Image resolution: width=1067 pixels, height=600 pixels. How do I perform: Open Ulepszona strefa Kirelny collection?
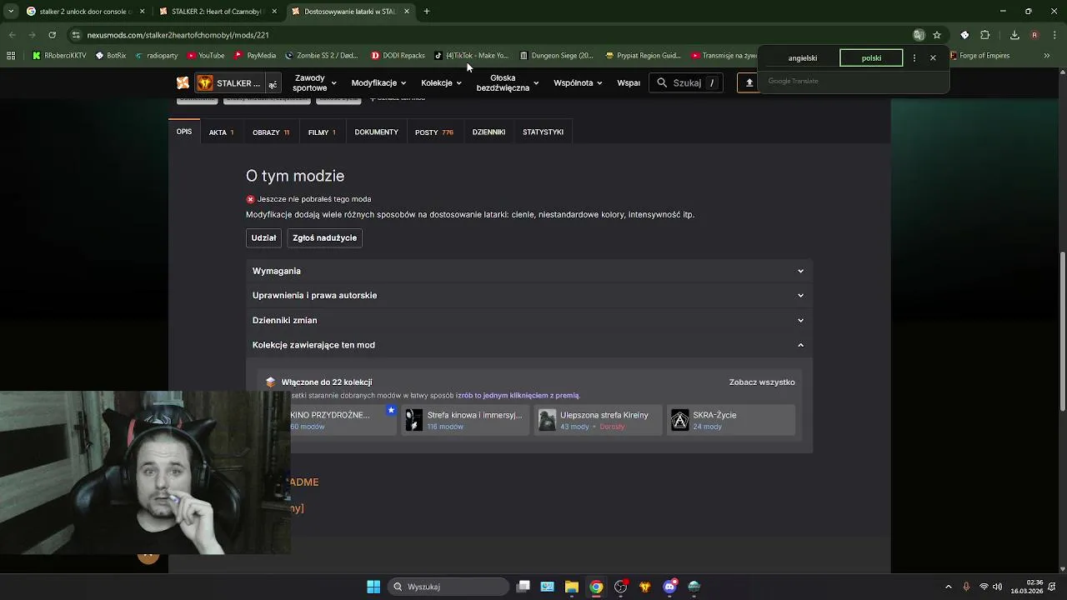pyautogui.click(x=598, y=420)
